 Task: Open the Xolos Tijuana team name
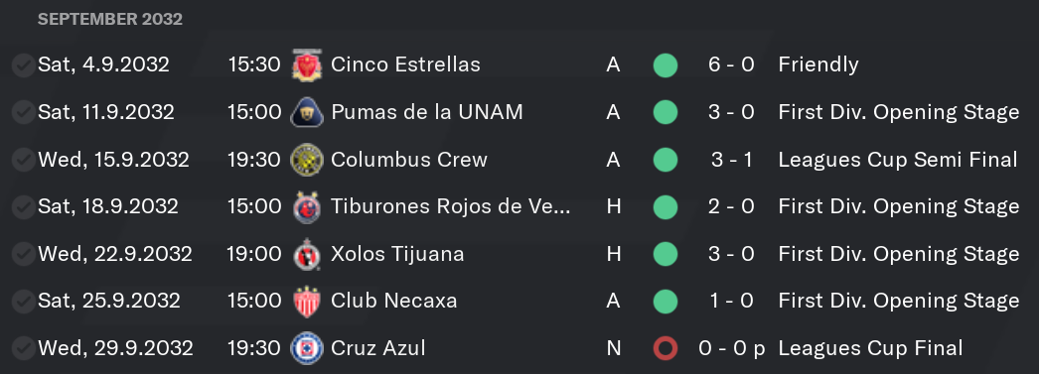coord(397,254)
